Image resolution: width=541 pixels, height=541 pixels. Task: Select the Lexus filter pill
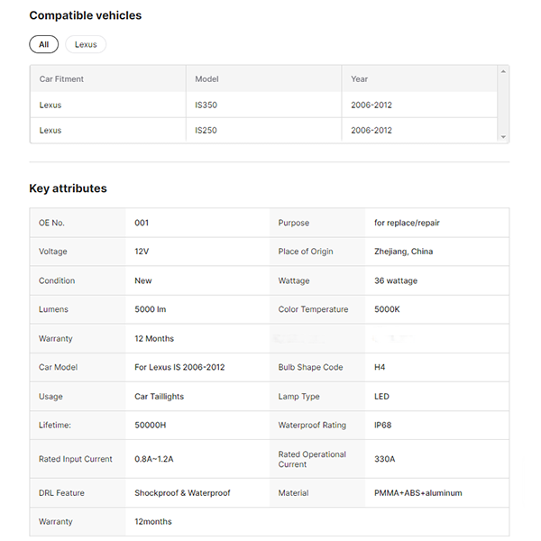(86, 44)
